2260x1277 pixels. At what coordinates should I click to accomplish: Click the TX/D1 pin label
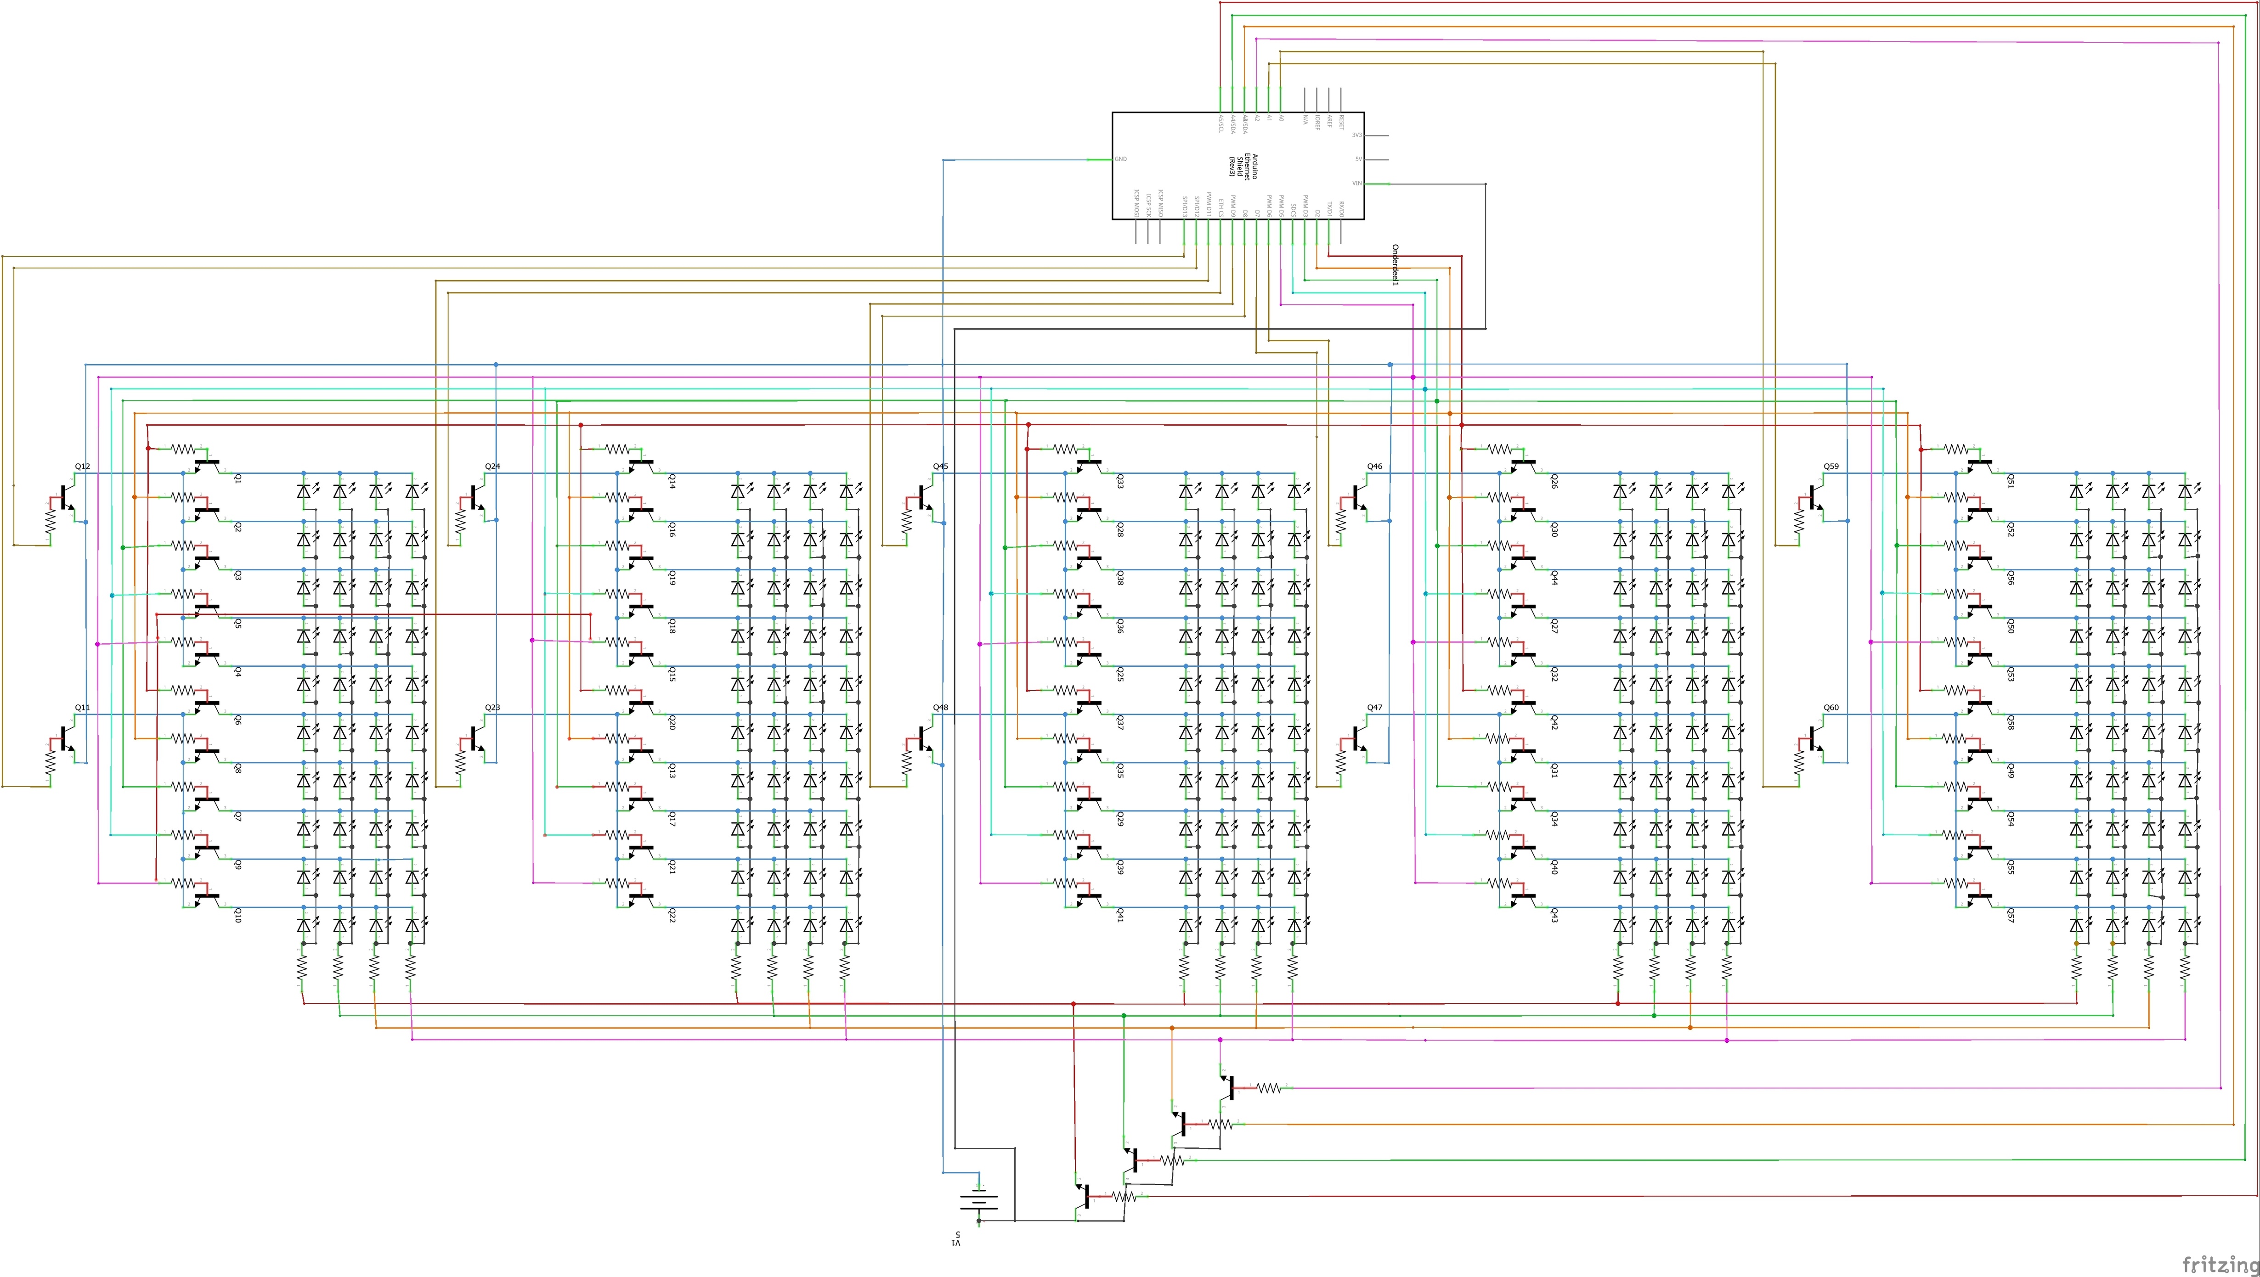pos(1330,209)
